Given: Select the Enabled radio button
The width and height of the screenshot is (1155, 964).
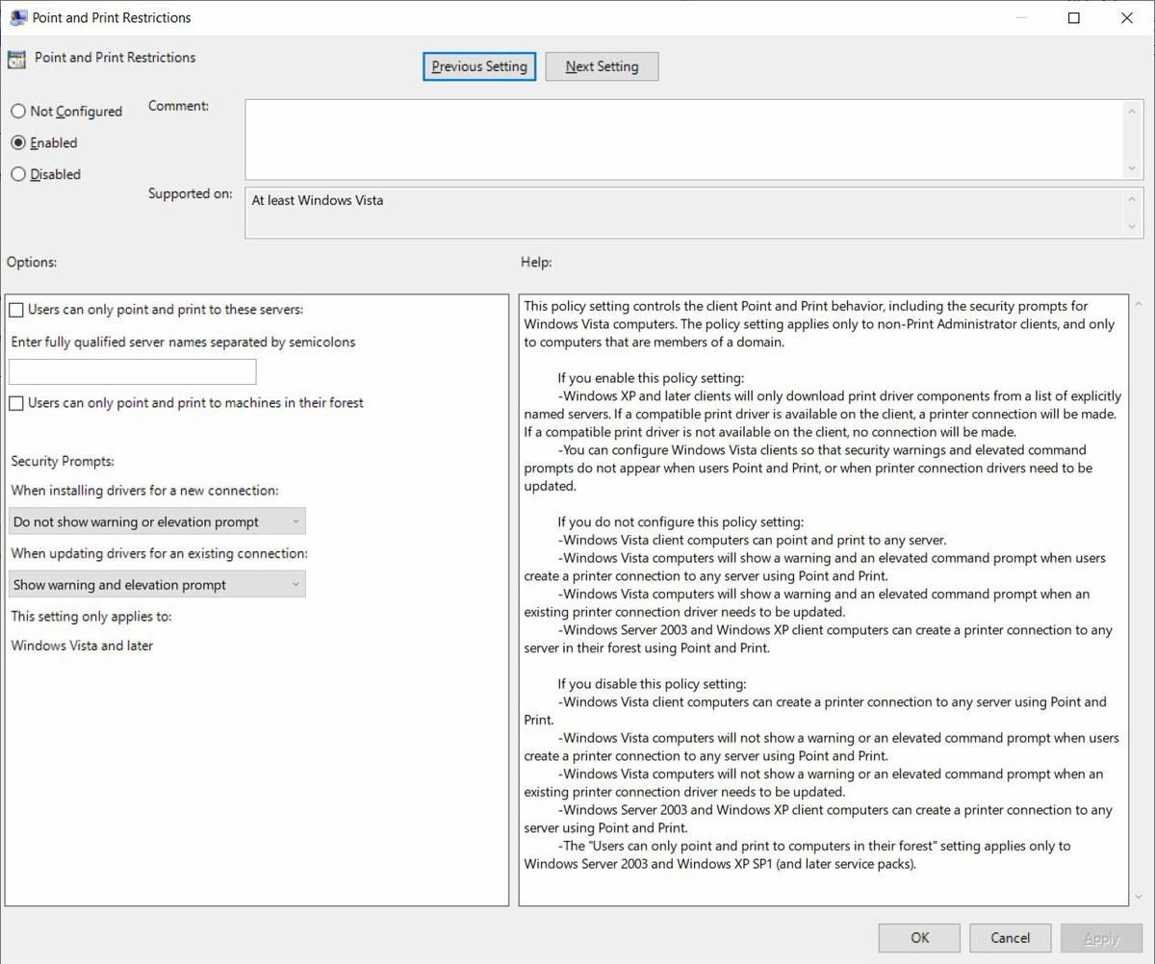Looking at the screenshot, I should [x=17, y=142].
